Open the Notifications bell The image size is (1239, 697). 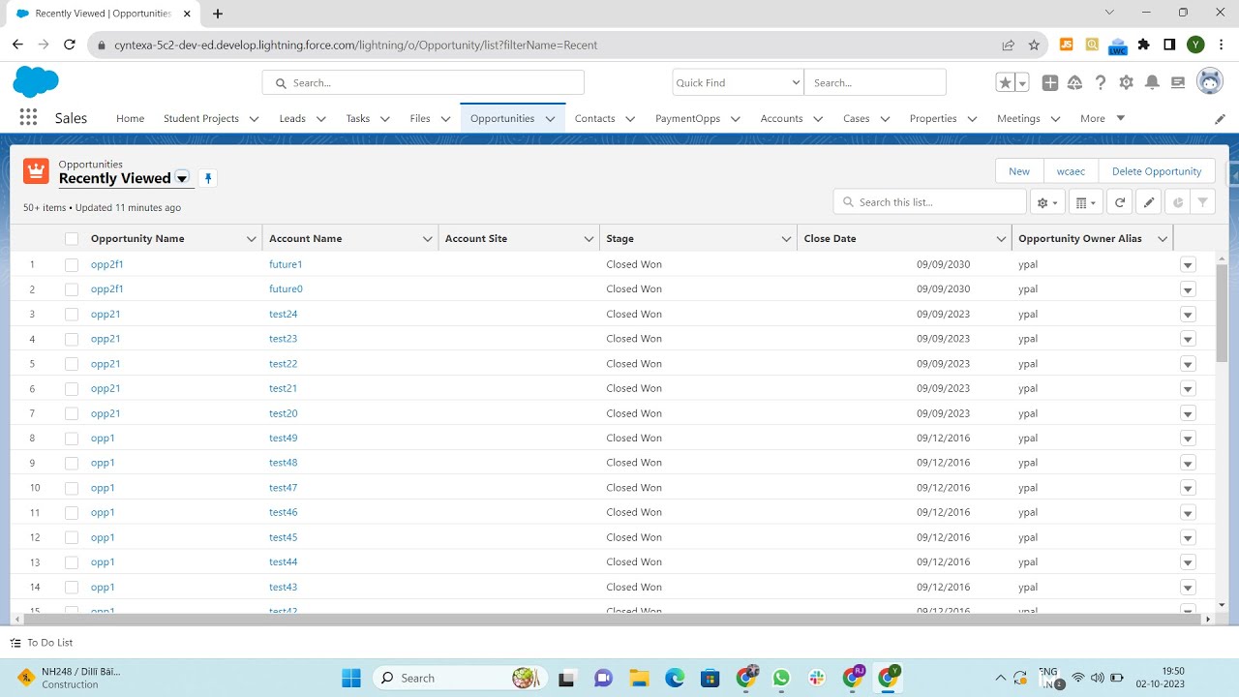click(1152, 82)
